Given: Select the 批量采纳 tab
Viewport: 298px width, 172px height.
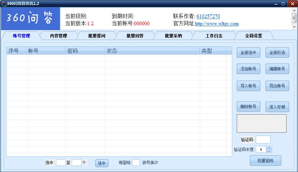Looking at the screenshot, I should [173, 36].
